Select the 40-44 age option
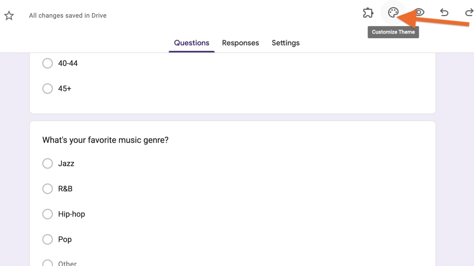Image resolution: width=474 pixels, height=266 pixels. tap(48, 63)
